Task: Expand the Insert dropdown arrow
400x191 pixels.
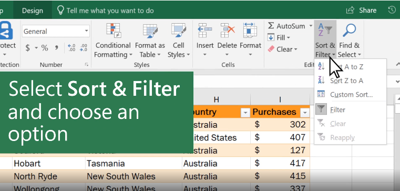Action: coord(205,55)
